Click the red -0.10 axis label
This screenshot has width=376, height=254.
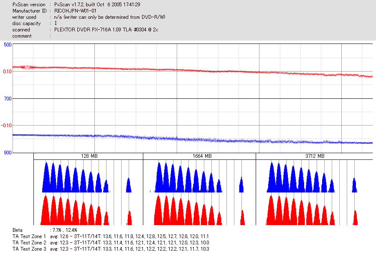[6, 126]
